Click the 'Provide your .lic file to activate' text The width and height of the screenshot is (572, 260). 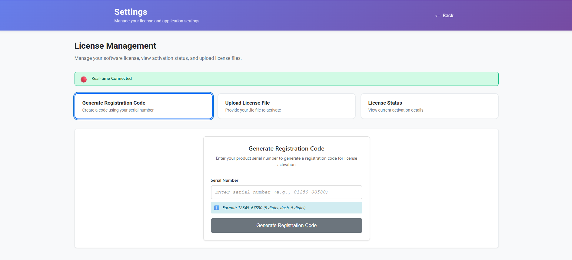(x=253, y=110)
